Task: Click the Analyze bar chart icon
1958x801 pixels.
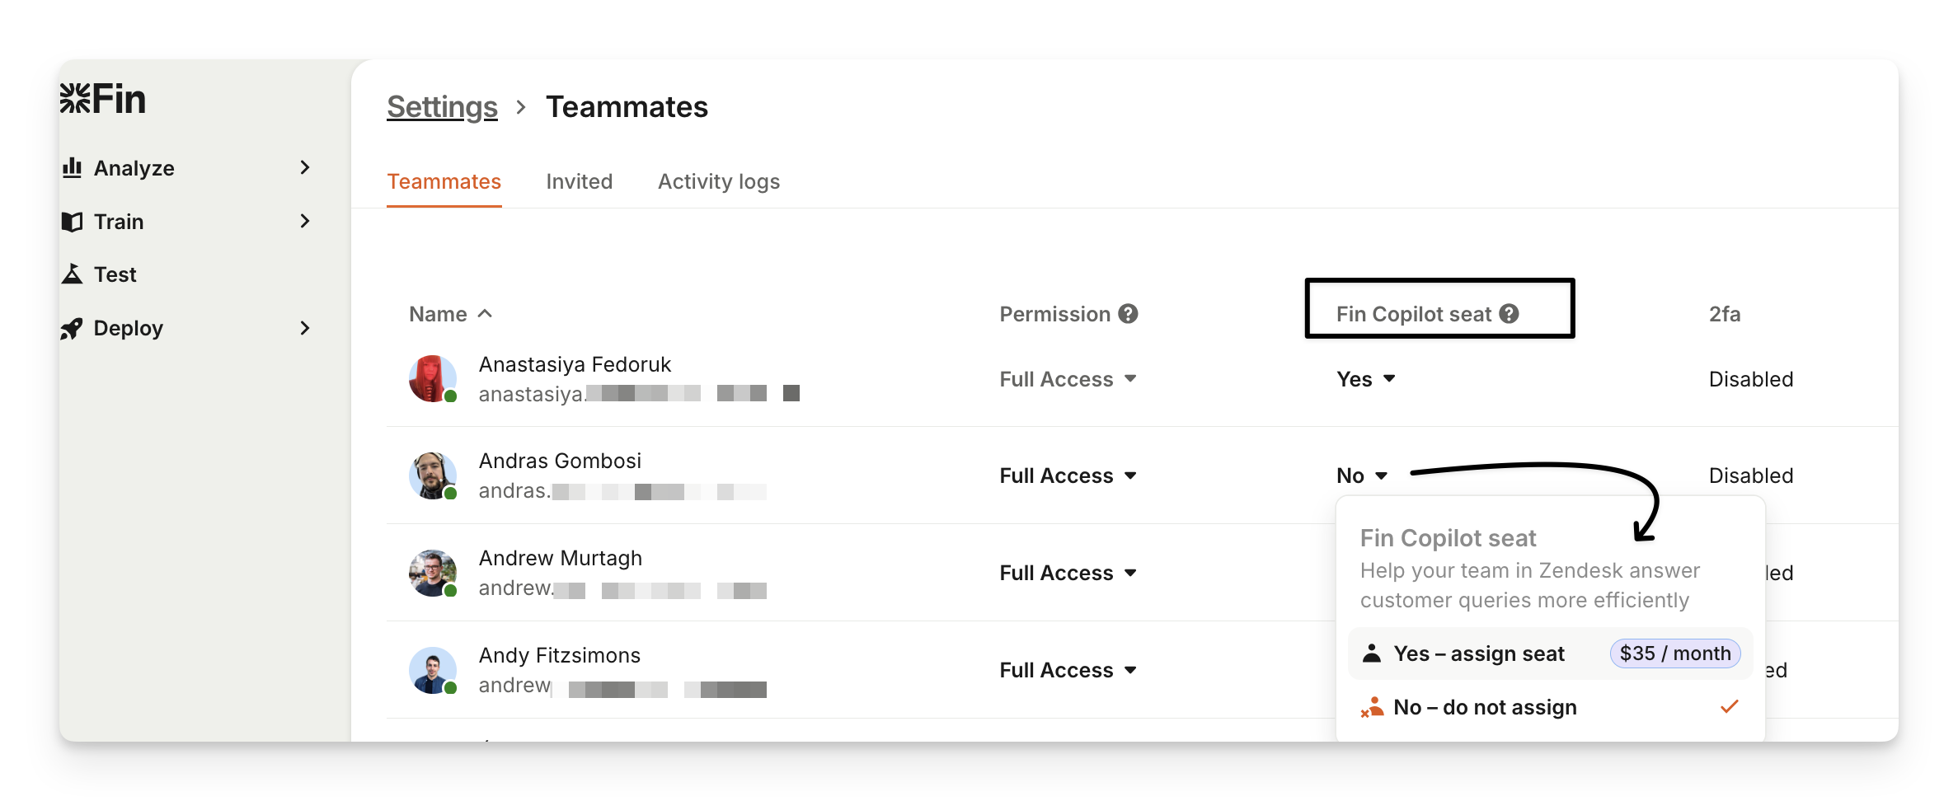Action: [x=73, y=168]
